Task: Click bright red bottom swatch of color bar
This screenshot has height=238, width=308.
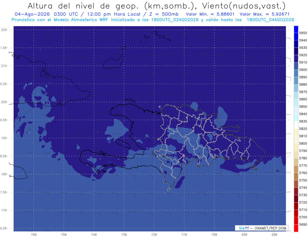Action: tap(296, 228)
